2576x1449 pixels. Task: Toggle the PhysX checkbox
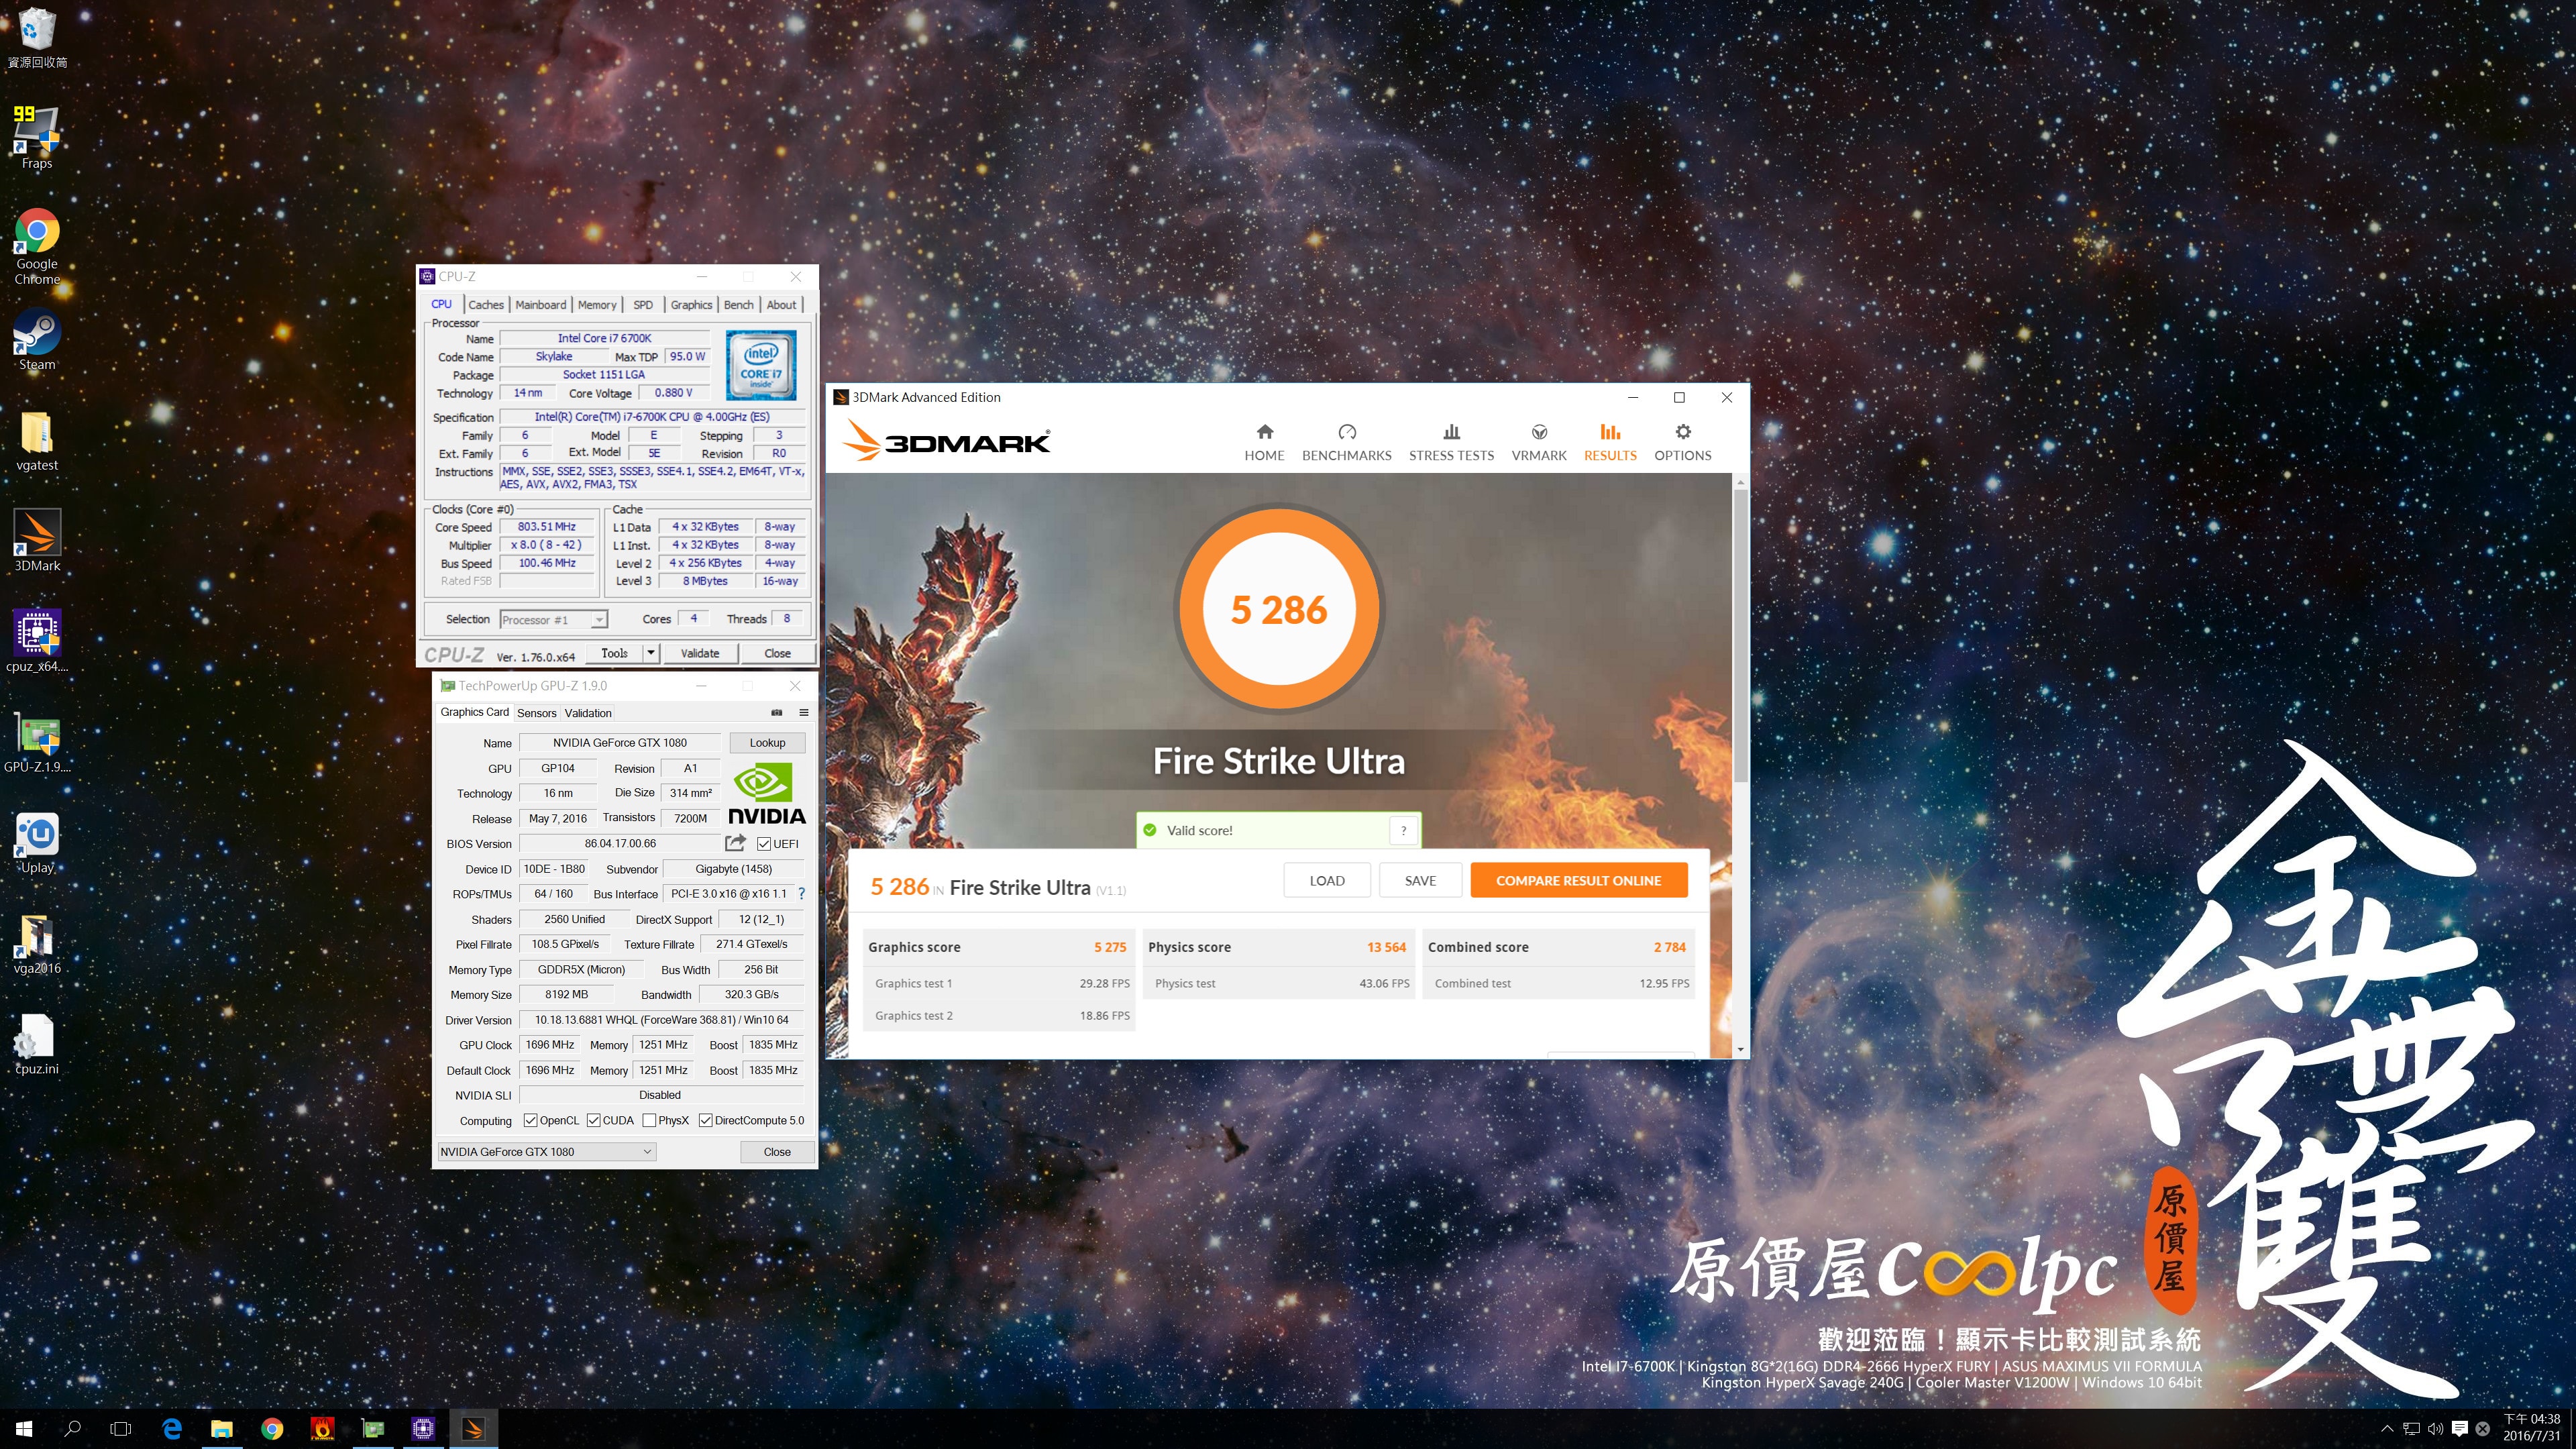point(649,1120)
